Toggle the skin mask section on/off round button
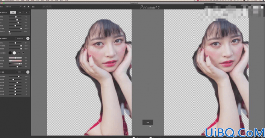This screenshot has height=138, width=265. pos(28,39)
